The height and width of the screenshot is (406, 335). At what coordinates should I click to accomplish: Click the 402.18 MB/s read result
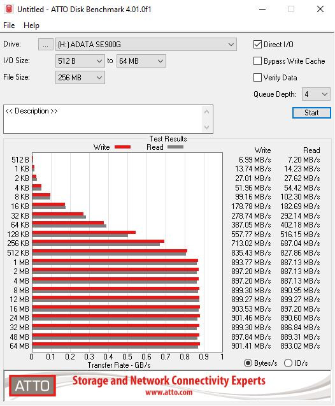coord(300,225)
